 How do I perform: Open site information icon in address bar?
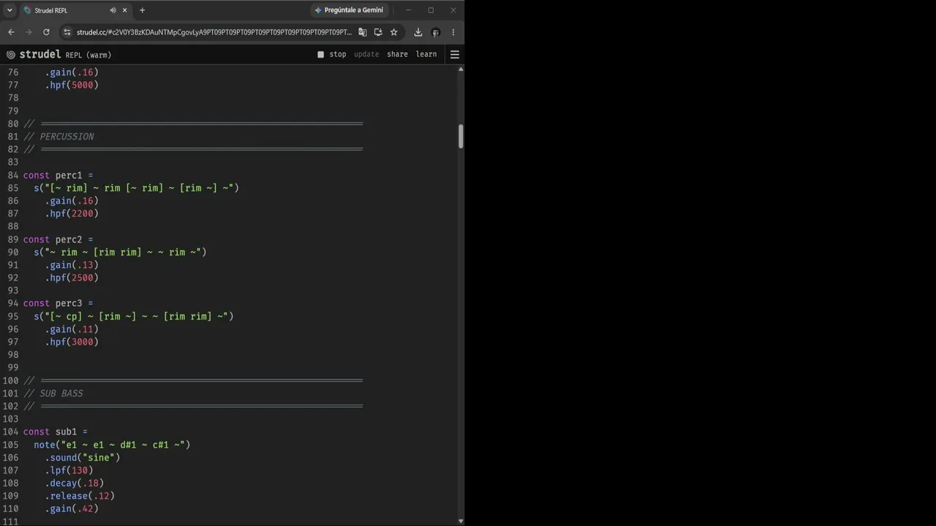pyautogui.click(x=67, y=32)
